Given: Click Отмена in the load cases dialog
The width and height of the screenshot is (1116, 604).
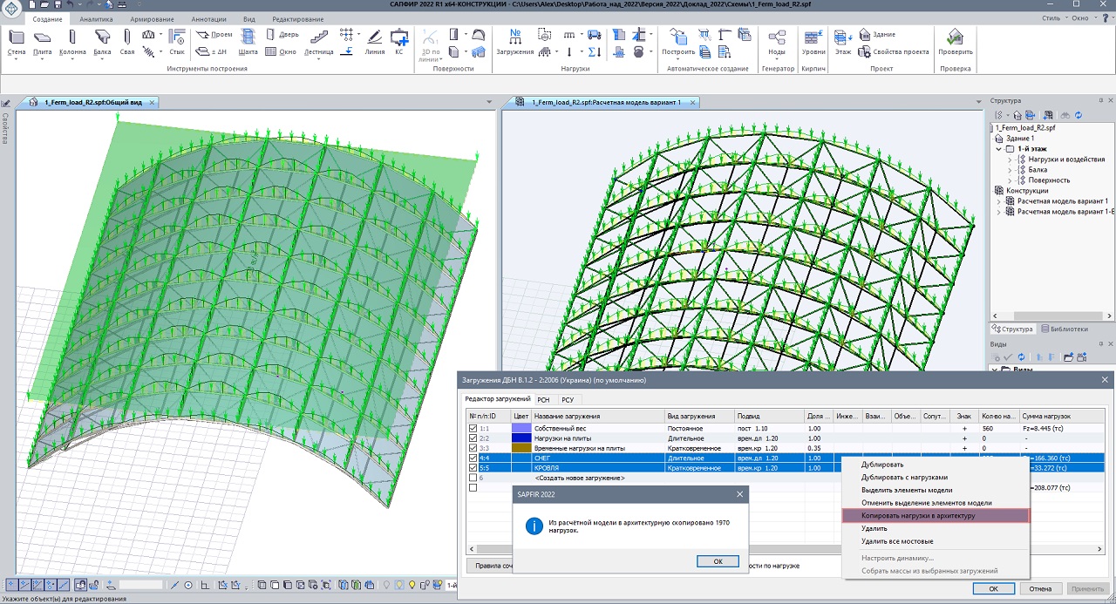Looking at the screenshot, I should point(1042,588).
